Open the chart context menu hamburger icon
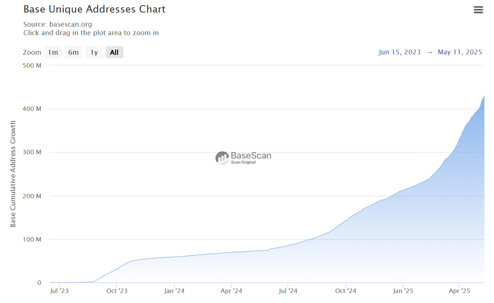 478,10
